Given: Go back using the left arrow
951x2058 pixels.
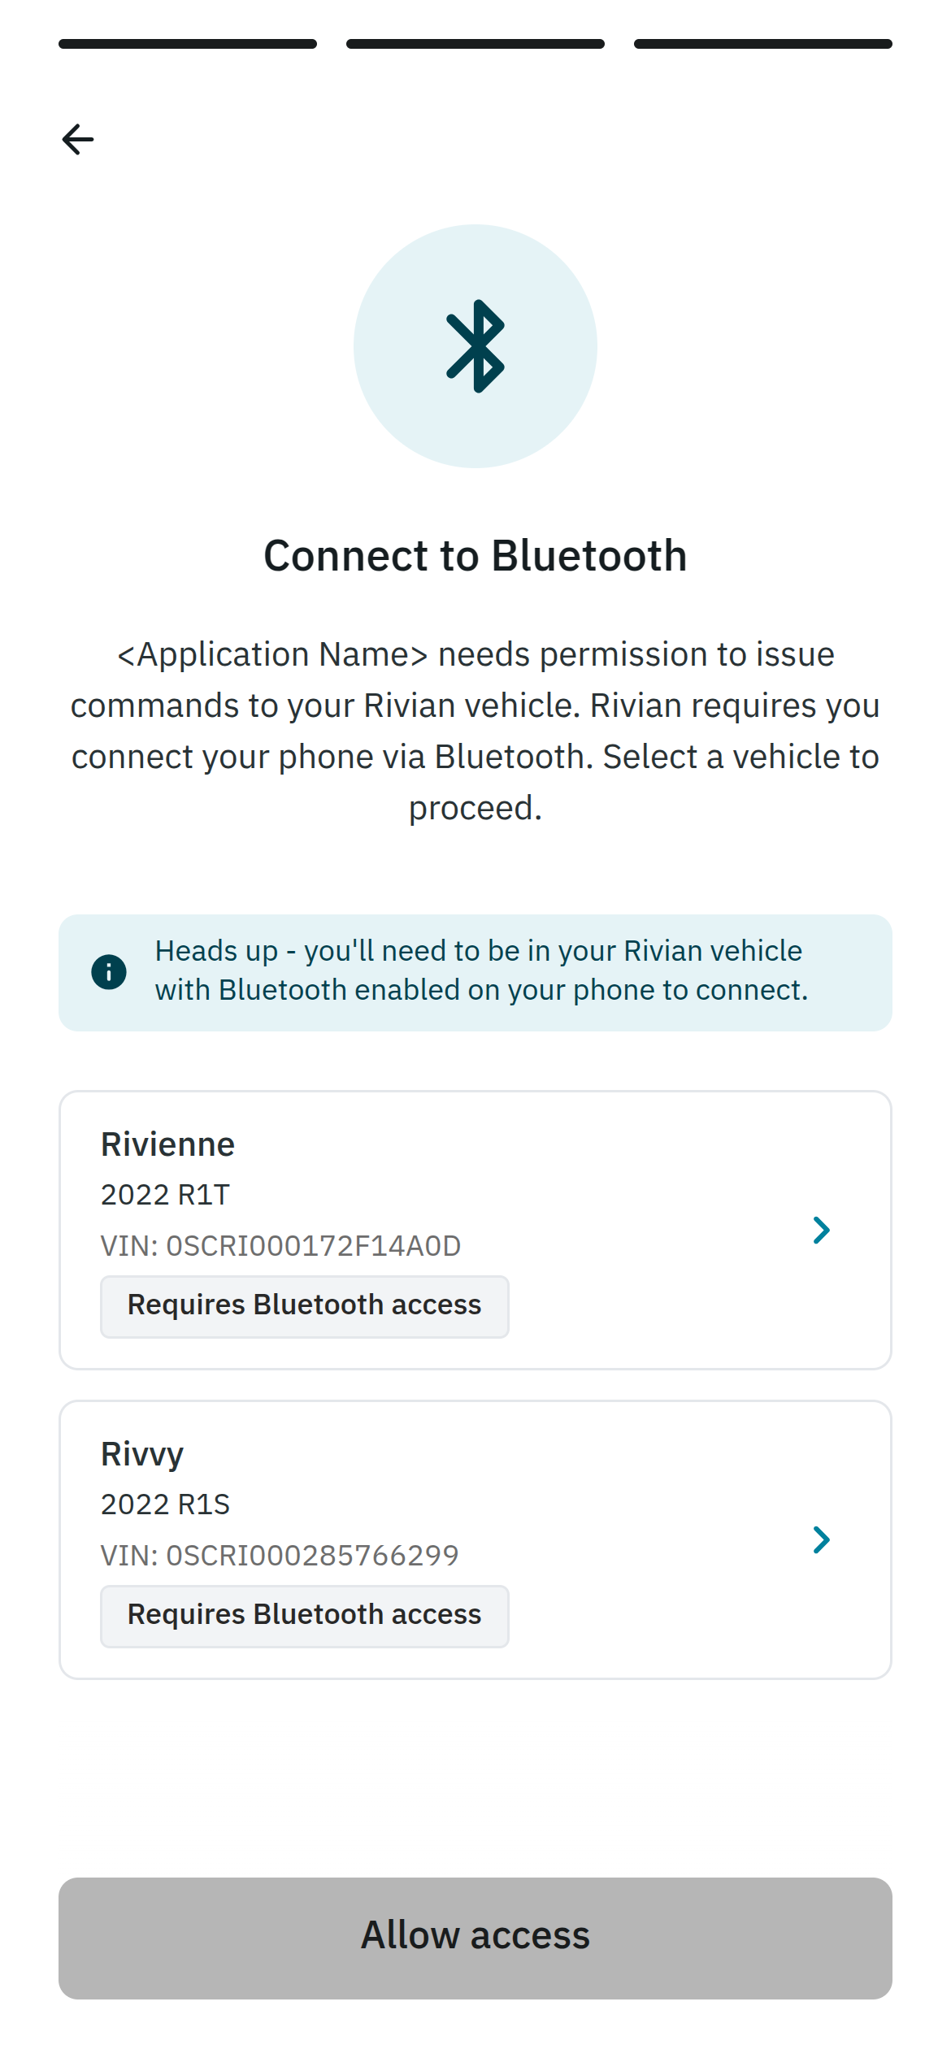Looking at the screenshot, I should click(78, 140).
